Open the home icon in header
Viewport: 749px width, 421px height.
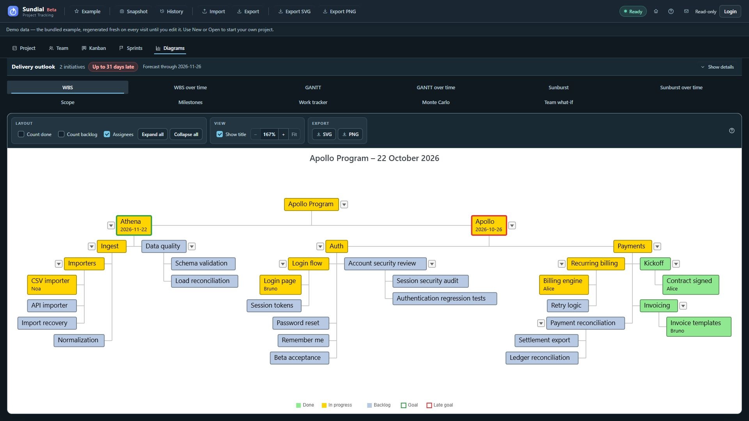[x=656, y=11]
